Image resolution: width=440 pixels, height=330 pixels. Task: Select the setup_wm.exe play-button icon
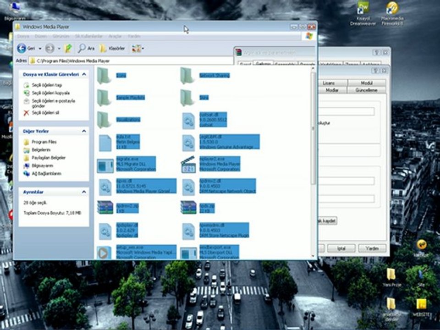coord(104,253)
